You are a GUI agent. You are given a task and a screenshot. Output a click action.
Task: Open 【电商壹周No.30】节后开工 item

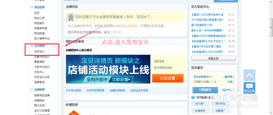click(209, 41)
